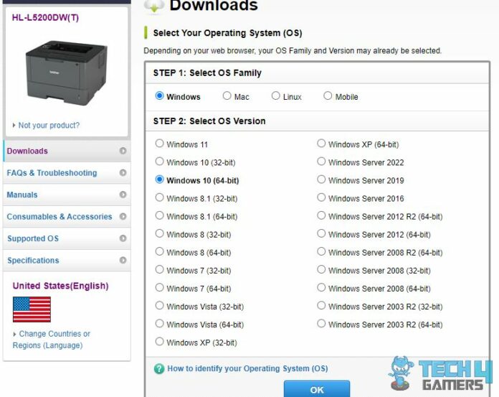Click the 'United States(English)' heading text

tap(60, 286)
